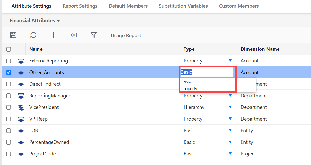Click the VicePresident hierarchy icon
The height and width of the screenshot is (165, 311).
point(21,107)
